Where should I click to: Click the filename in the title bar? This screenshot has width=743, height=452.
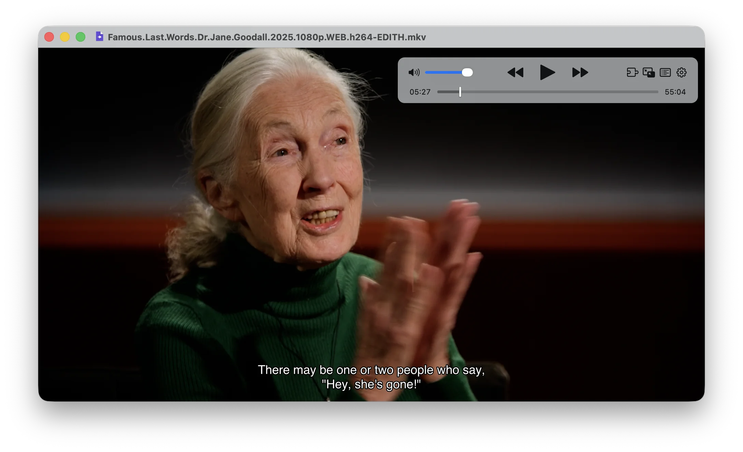coord(267,37)
